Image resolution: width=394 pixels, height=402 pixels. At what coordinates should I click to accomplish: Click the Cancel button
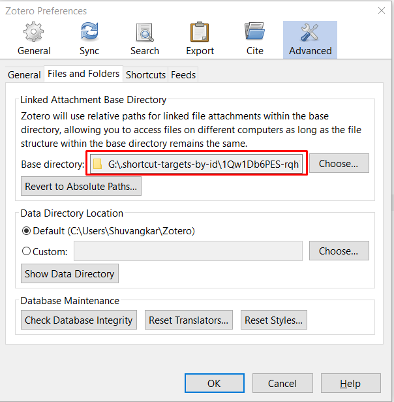tap(282, 383)
